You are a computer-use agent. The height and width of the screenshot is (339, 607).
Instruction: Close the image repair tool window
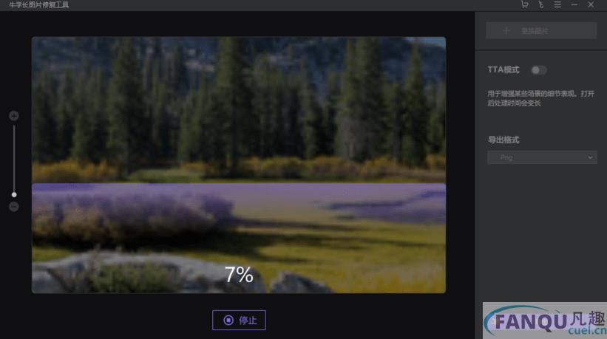pyautogui.click(x=591, y=4)
